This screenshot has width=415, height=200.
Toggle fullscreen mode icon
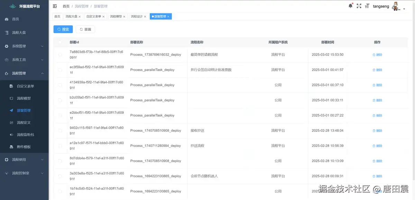point(359,6)
